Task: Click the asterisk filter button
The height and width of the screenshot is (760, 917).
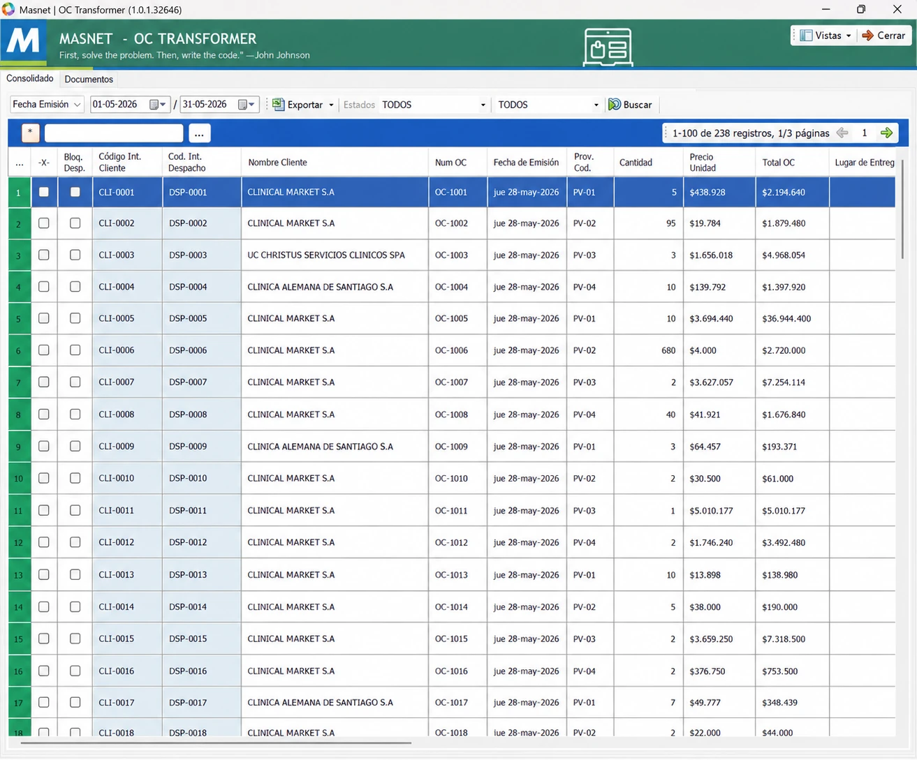Action: point(30,133)
